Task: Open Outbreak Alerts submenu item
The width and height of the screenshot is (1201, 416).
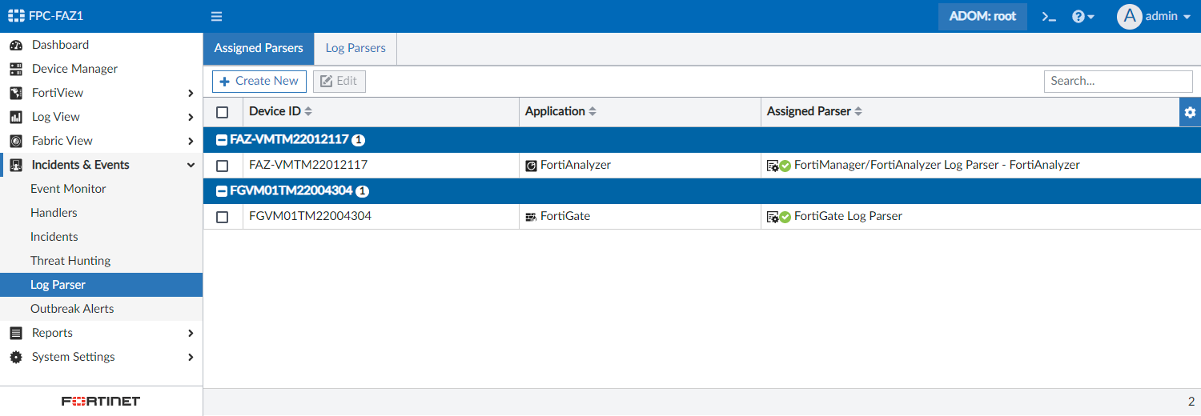Action: point(101,309)
